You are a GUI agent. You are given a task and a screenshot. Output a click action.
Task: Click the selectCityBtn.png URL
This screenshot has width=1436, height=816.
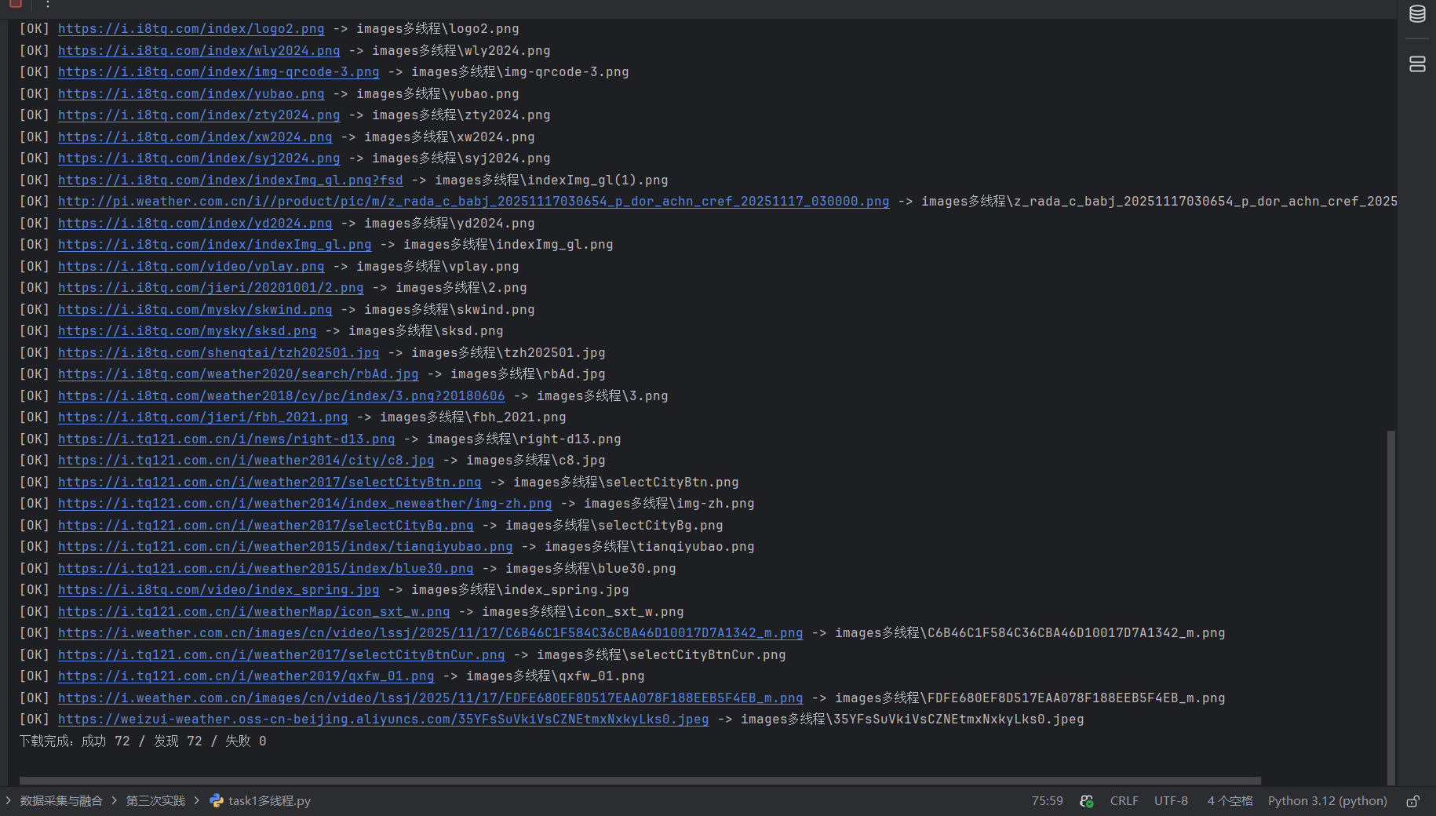coord(269,483)
